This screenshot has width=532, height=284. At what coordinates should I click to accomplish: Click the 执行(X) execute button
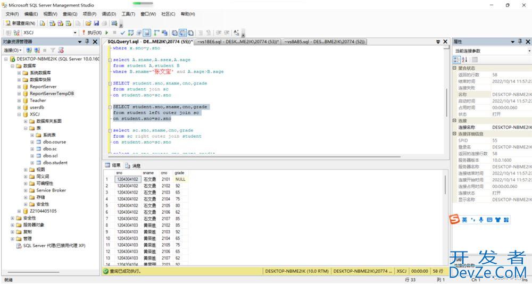[x=92, y=32]
